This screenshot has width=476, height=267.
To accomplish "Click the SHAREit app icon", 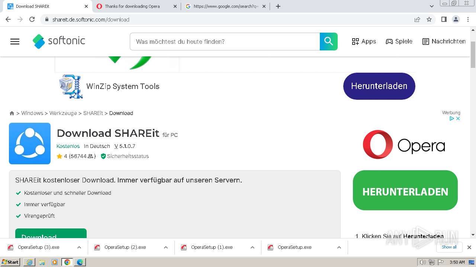I will [x=30, y=144].
